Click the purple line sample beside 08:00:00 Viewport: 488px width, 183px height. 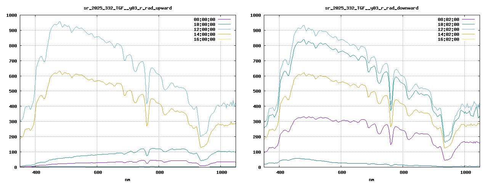[224, 19]
